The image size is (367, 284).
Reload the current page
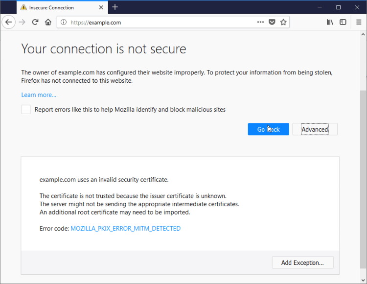tap(35, 22)
